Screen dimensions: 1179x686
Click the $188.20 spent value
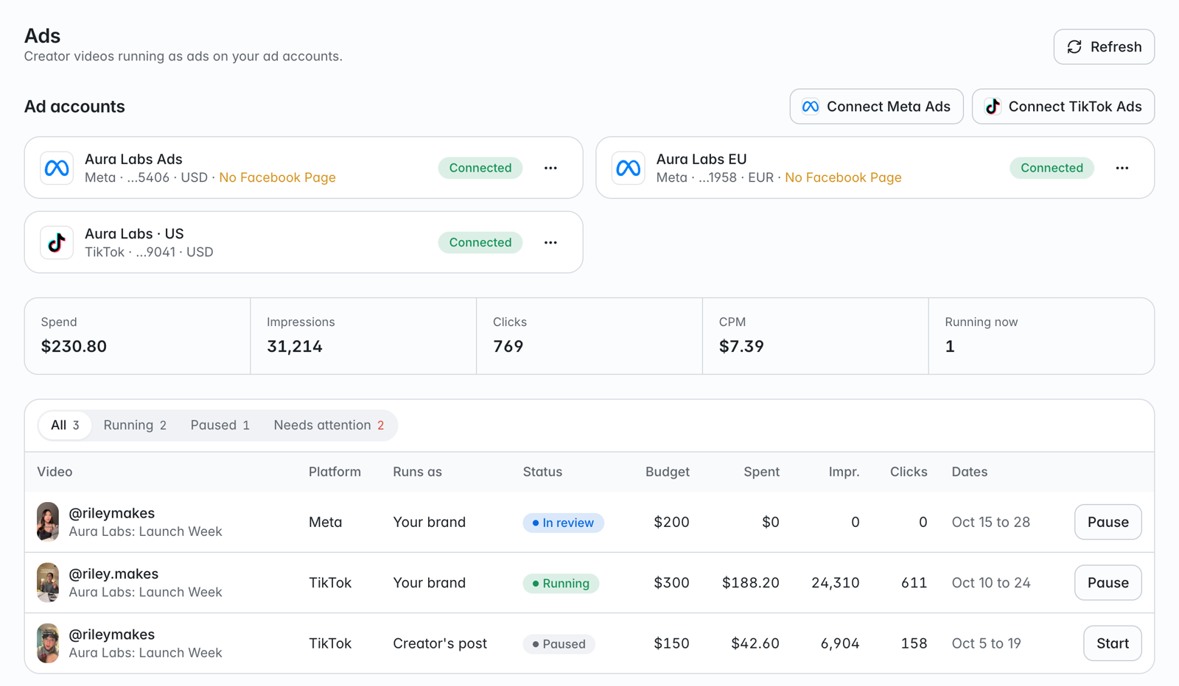coord(751,583)
